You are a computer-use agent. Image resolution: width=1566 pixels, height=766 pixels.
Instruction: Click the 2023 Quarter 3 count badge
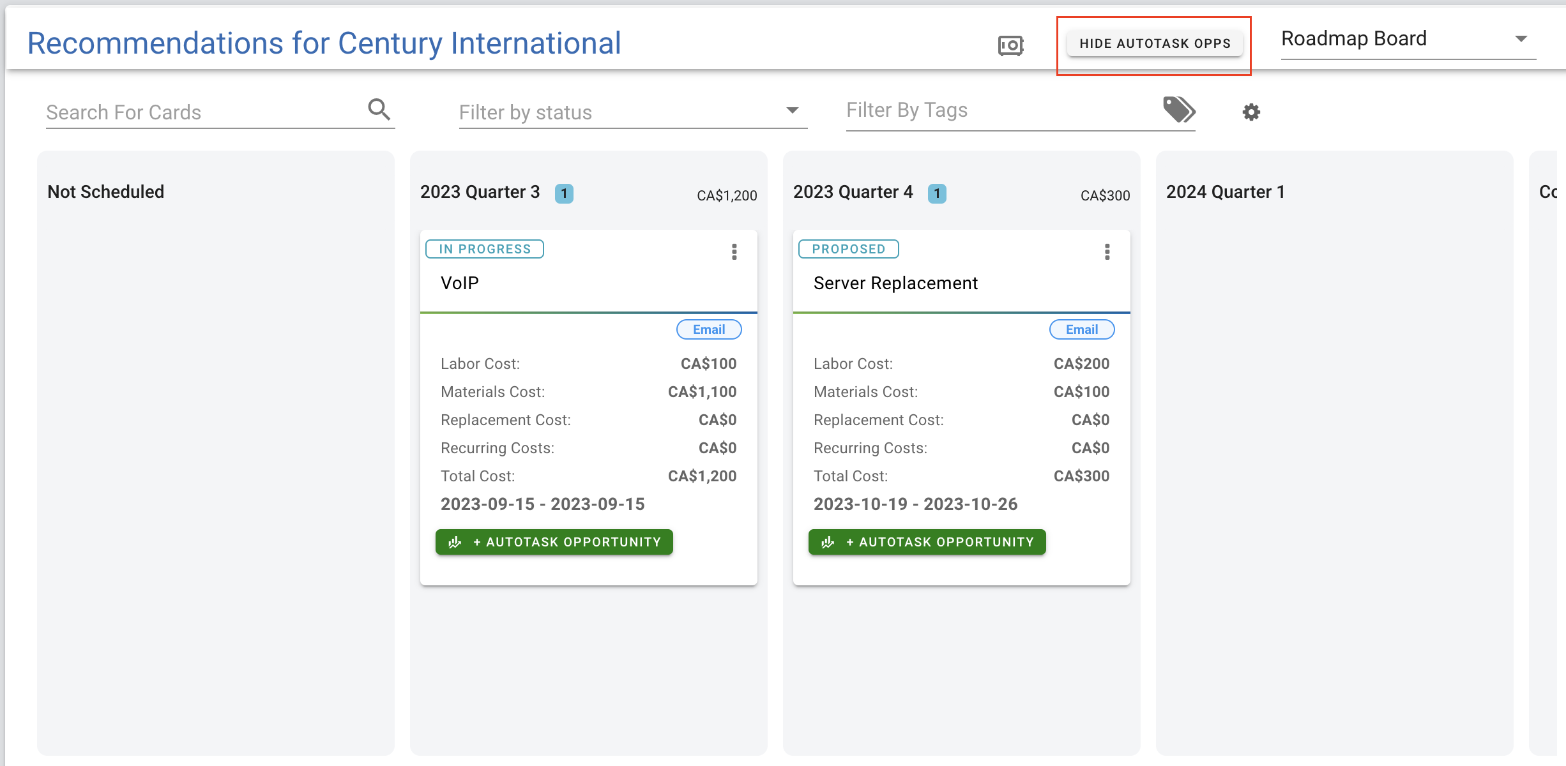click(564, 193)
